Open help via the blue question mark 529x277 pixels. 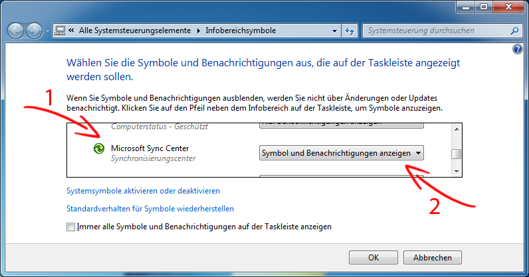pyautogui.click(x=517, y=50)
